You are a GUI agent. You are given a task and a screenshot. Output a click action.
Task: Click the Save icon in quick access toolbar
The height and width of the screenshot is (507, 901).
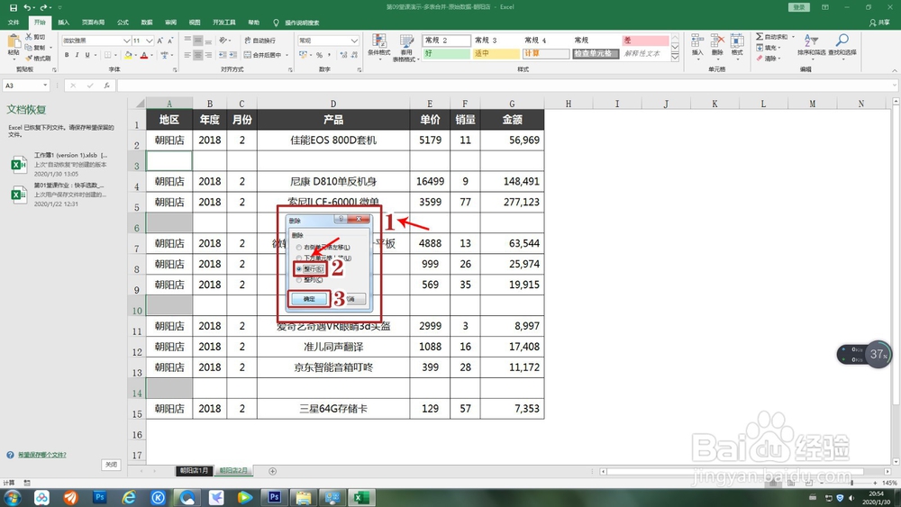click(14, 7)
